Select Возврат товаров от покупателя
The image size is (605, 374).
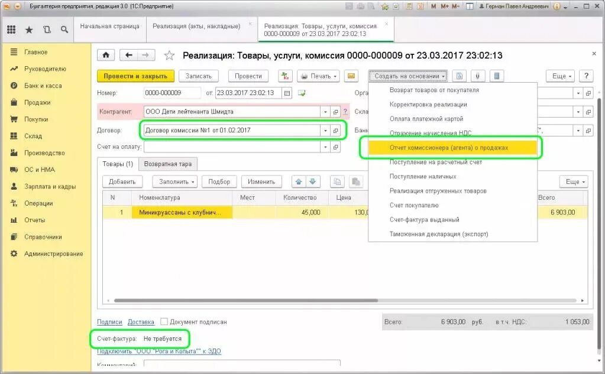(x=434, y=90)
